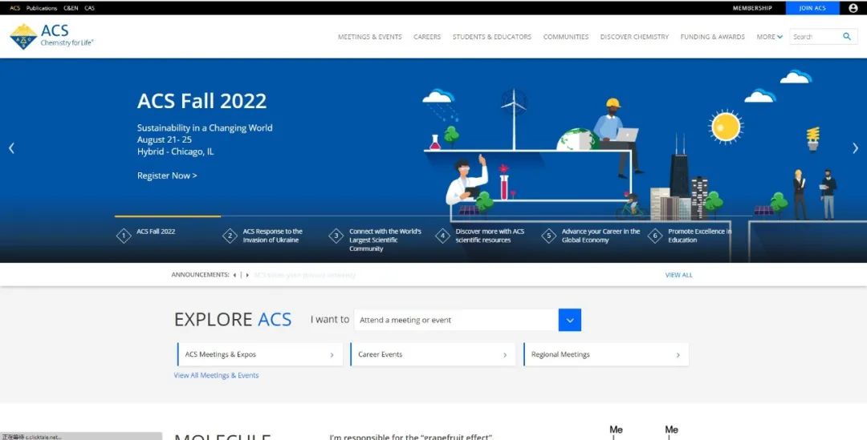Select slide 4 diamond icon in carousel
Screen dimensions: 867x440
click(442, 236)
